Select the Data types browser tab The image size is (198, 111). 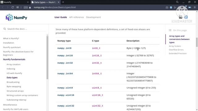click(x=45, y=2)
